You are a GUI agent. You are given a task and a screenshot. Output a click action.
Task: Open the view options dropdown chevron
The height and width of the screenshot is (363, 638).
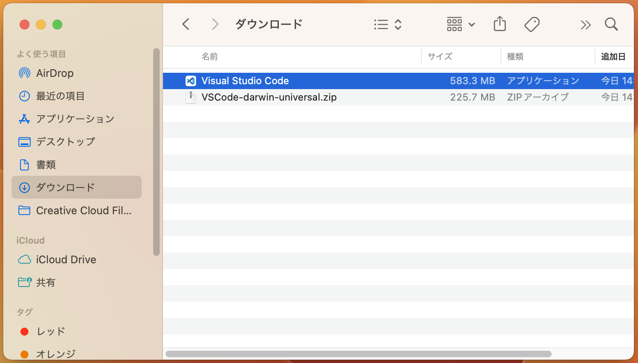pos(398,25)
